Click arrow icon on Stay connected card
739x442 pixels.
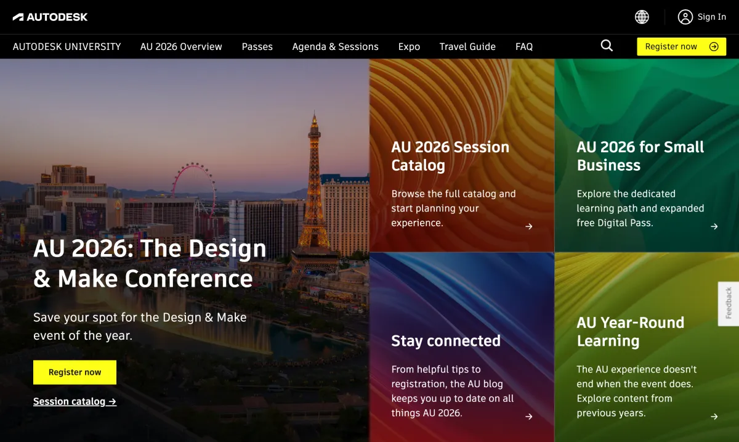point(529,417)
